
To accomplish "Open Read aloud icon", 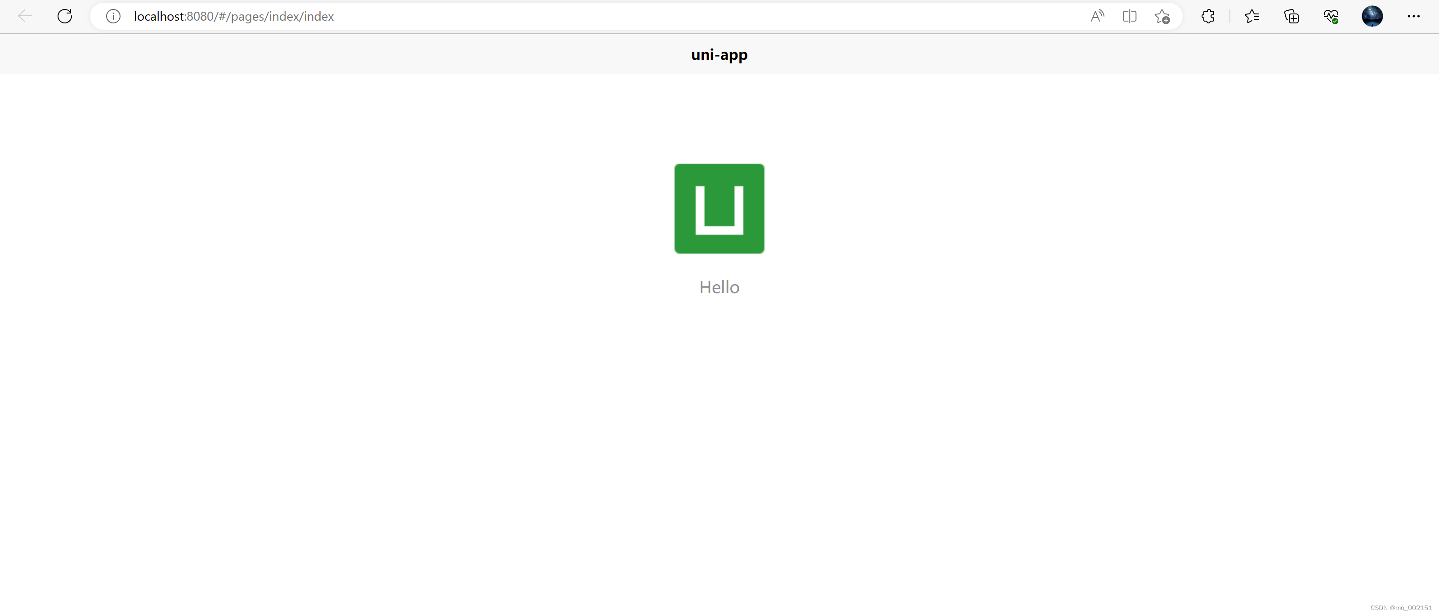I will (1097, 16).
